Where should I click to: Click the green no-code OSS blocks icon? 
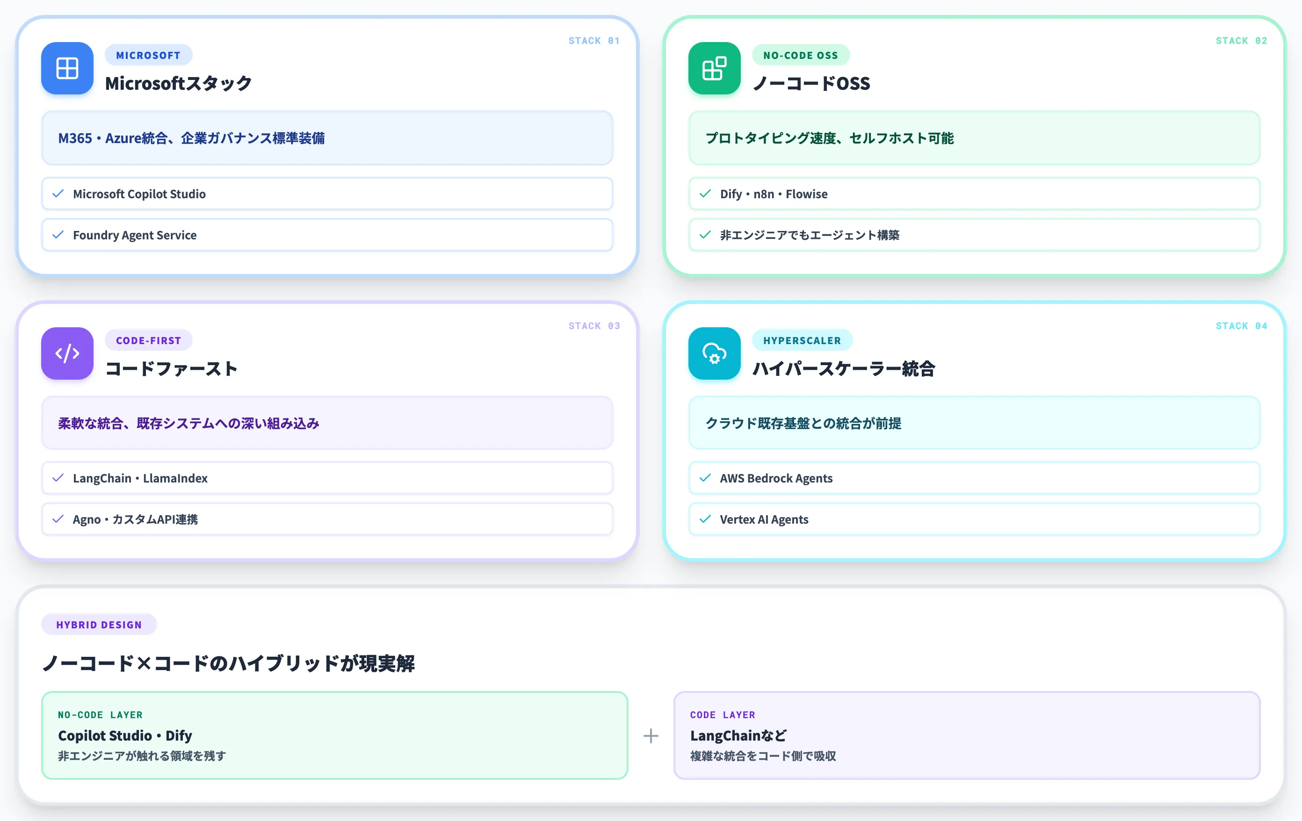tap(714, 68)
